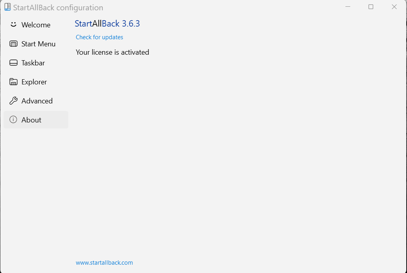Click the StartAllBack 3.6.3 version heading
Viewport: 407px width, 273px height.
point(107,23)
